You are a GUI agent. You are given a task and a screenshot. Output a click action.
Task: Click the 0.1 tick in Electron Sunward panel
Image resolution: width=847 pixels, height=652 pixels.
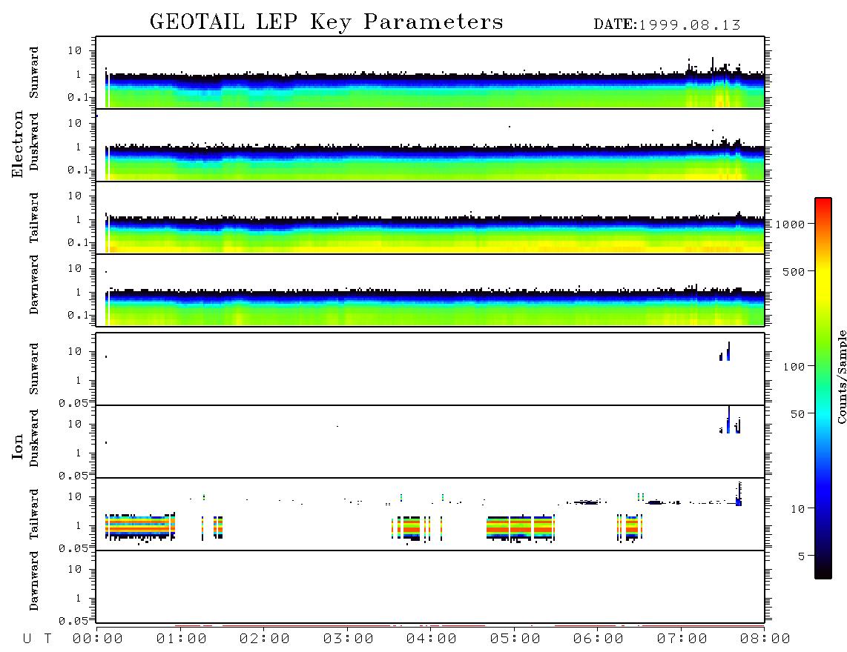[77, 98]
